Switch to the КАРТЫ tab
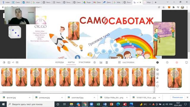Viewport: 190px width, 107px height. coord(71,62)
